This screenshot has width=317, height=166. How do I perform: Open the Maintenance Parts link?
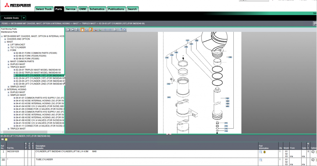[9, 32]
